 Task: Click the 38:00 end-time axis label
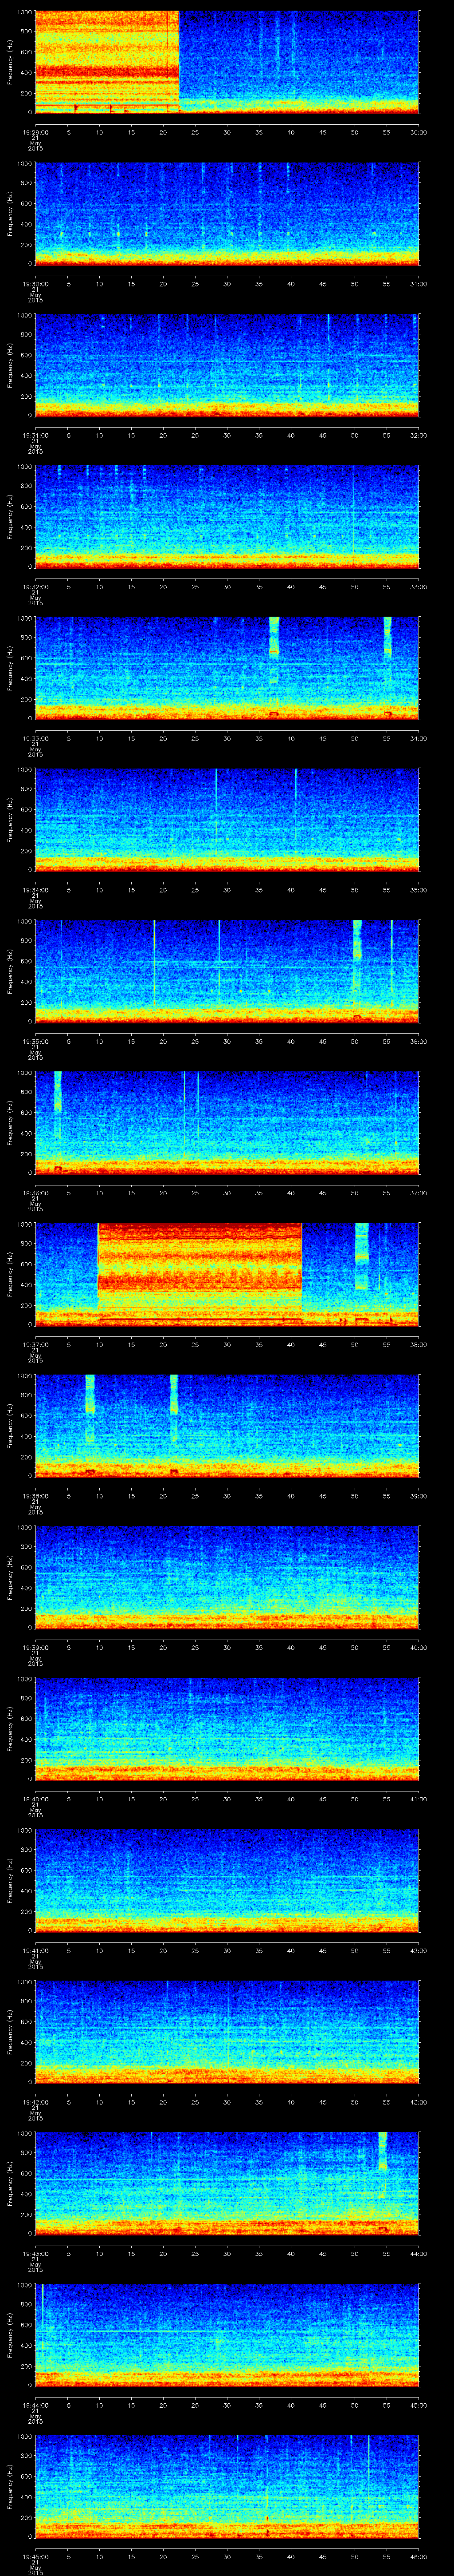point(418,1344)
